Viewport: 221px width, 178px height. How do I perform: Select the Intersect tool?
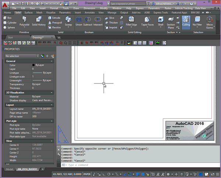coord(98,21)
